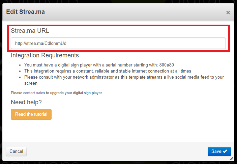Viewport: 237px width, 164px height.
Task: Click empty footer area between Cancel and Save
Action: pyautogui.click(x=116, y=151)
